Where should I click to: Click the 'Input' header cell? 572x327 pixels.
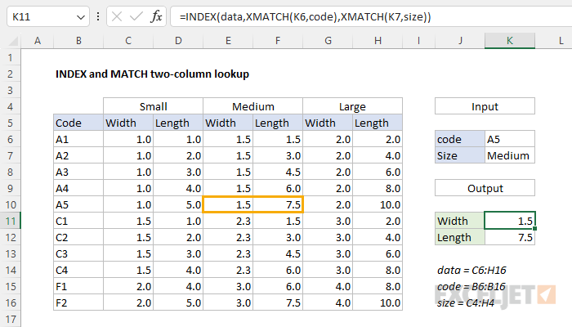[x=485, y=106]
